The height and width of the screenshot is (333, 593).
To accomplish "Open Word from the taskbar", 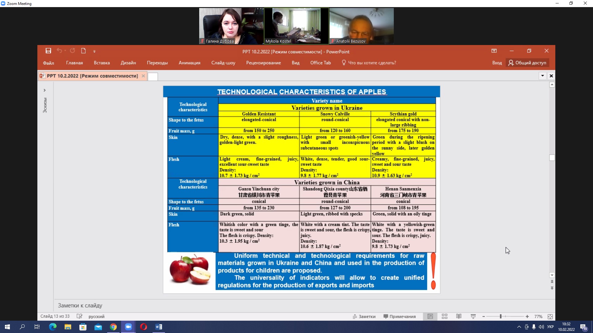I will pyautogui.click(x=159, y=327).
